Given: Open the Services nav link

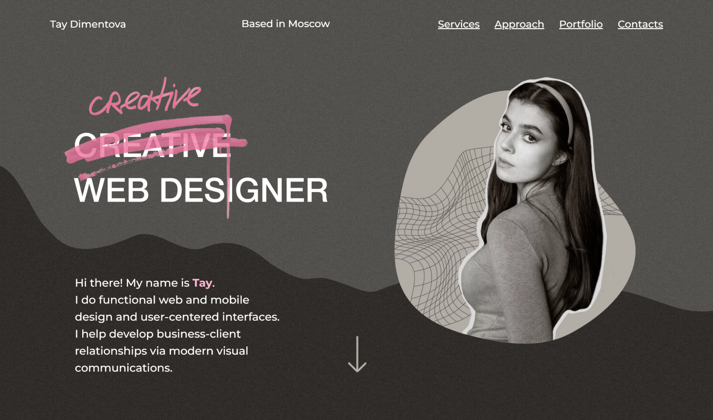Looking at the screenshot, I should click(x=458, y=24).
